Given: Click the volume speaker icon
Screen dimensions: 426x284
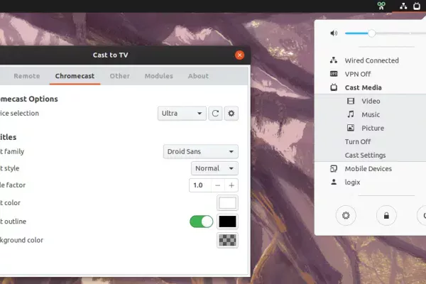Looking at the screenshot, I should click(x=334, y=33).
